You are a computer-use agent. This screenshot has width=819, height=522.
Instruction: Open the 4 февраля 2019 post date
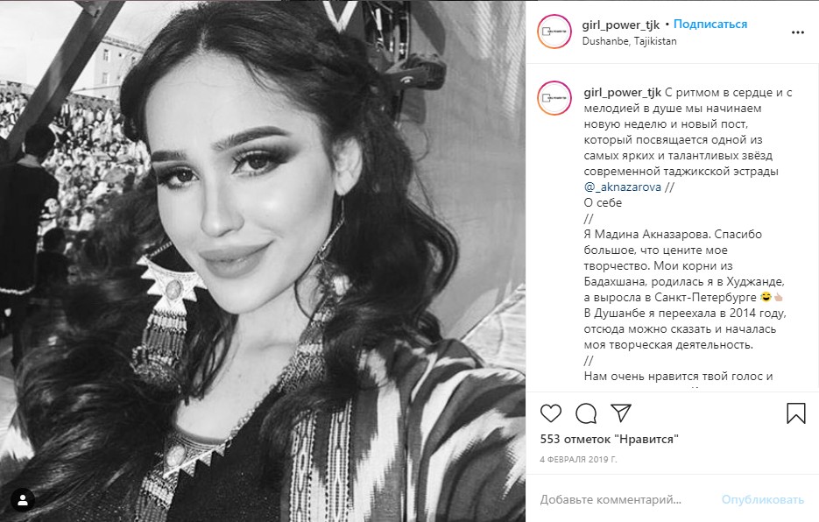pos(578,460)
